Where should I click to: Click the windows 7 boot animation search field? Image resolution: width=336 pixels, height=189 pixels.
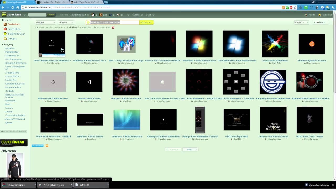(x=113, y=23)
